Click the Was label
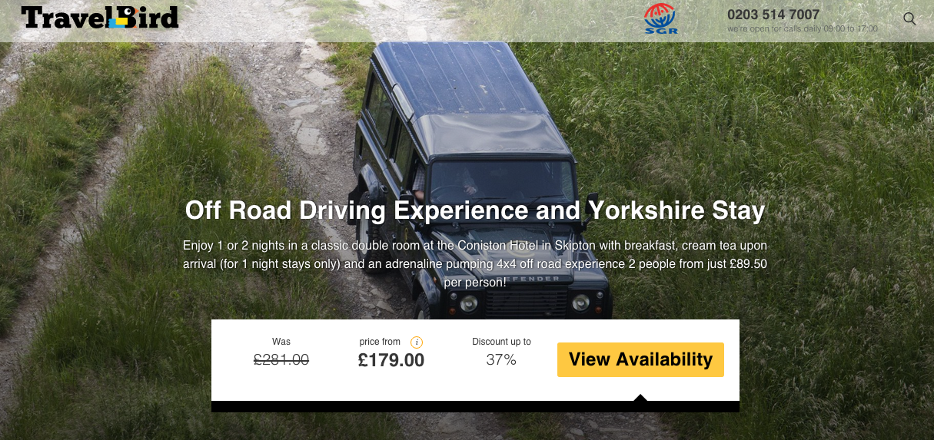This screenshot has width=934, height=440. pyautogui.click(x=281, y=342)
